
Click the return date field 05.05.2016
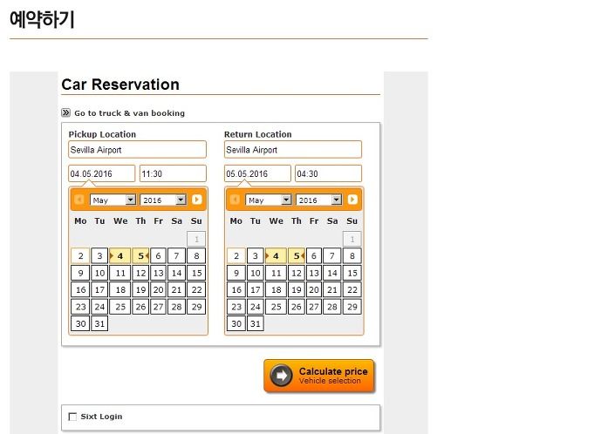pos(257,173)
